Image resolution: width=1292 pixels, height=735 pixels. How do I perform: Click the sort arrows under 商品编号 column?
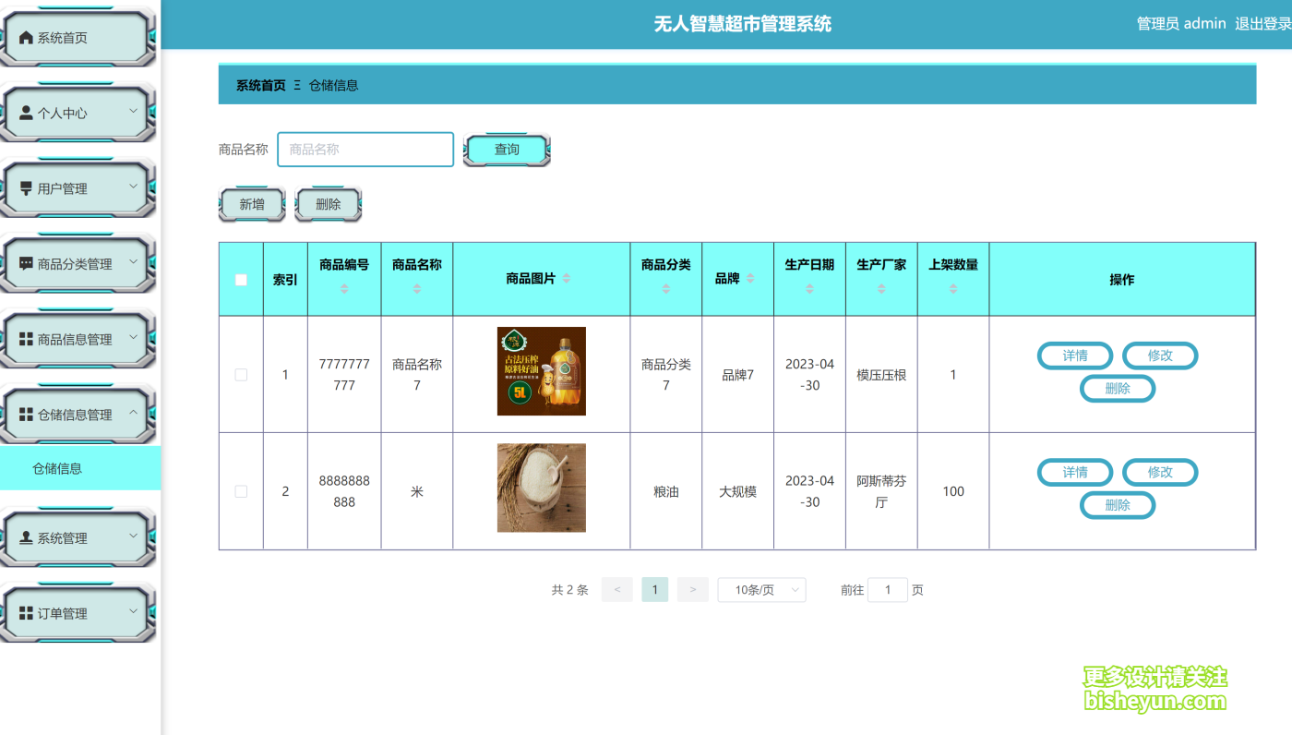point(344,289)
